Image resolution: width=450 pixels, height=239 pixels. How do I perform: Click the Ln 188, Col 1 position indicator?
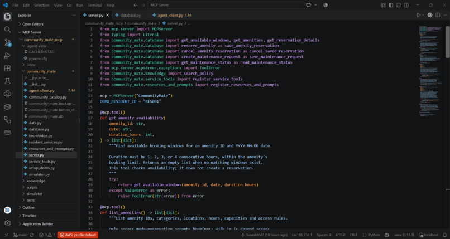pos(302,235)
